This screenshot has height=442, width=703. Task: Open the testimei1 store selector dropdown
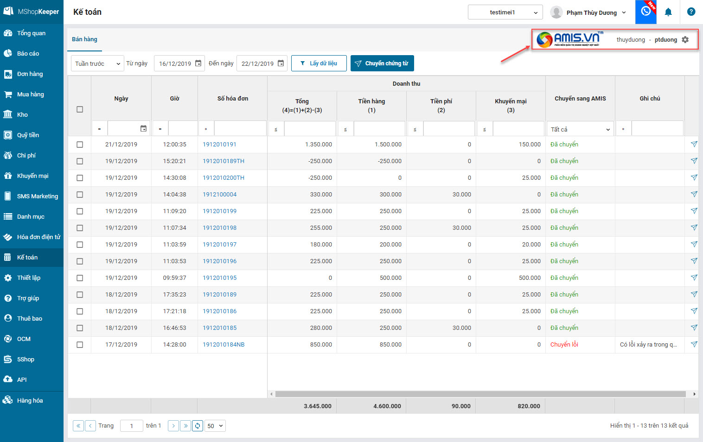(505, 13)
